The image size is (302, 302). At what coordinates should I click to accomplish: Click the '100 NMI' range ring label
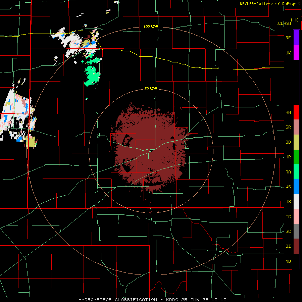tap(151, 27)
